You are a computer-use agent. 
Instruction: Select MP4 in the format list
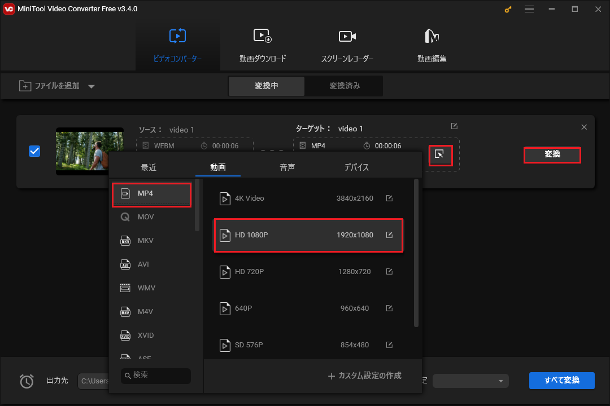tap(152, 193)
